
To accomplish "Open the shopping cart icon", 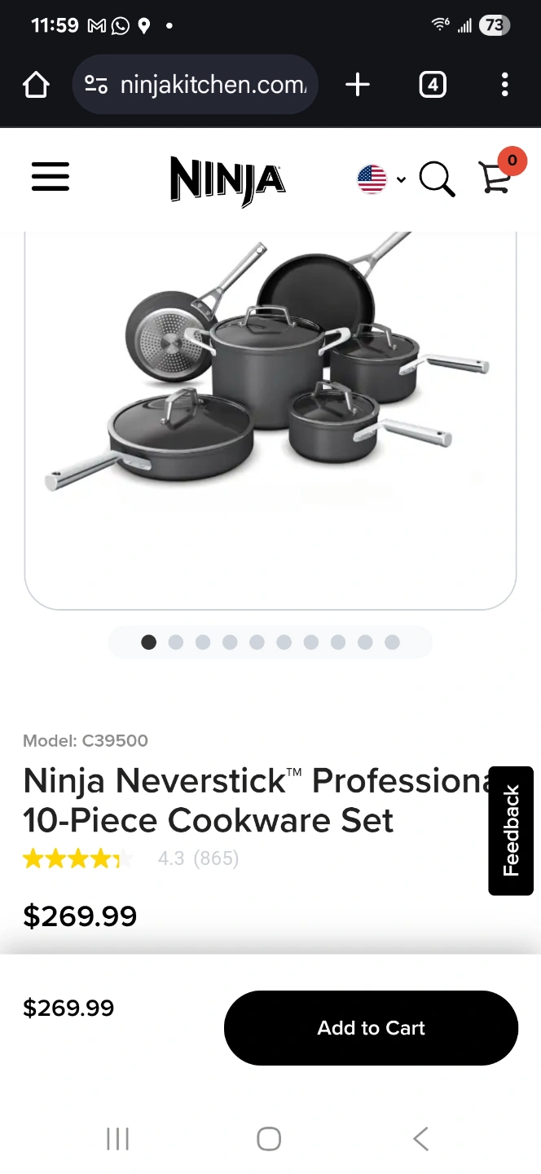I will tap(495, 178).
